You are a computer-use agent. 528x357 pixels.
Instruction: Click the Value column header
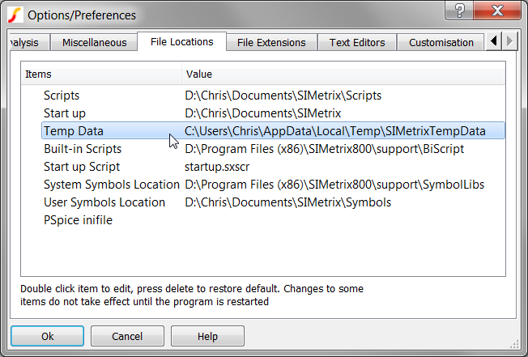point(198,74)
